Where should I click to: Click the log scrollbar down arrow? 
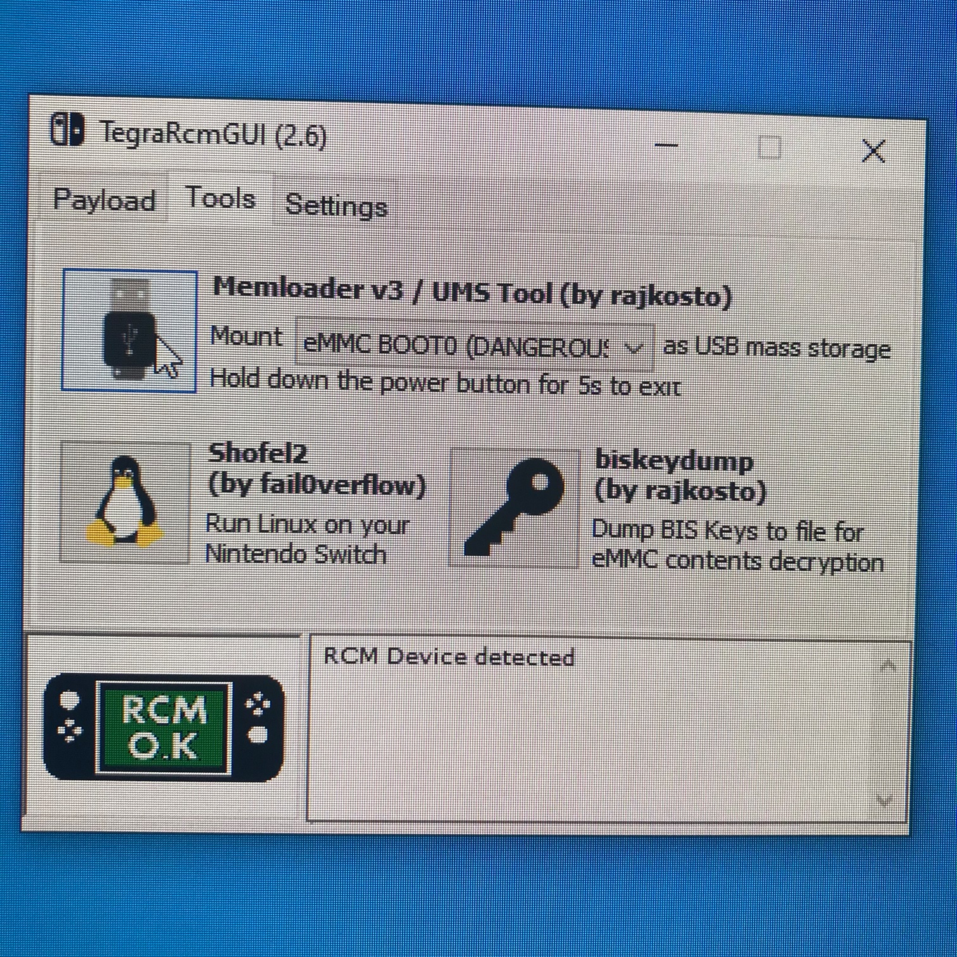tap(884, 800)
